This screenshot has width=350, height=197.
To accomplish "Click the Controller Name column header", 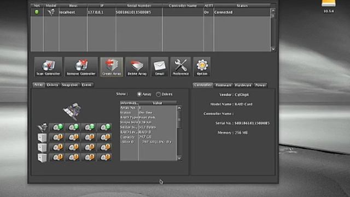I will pyautogui.click(x=183, y=5).
